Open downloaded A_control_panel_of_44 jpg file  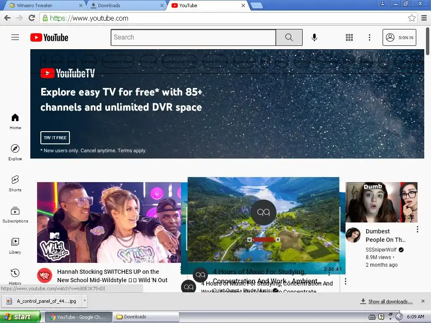[42, 301]
